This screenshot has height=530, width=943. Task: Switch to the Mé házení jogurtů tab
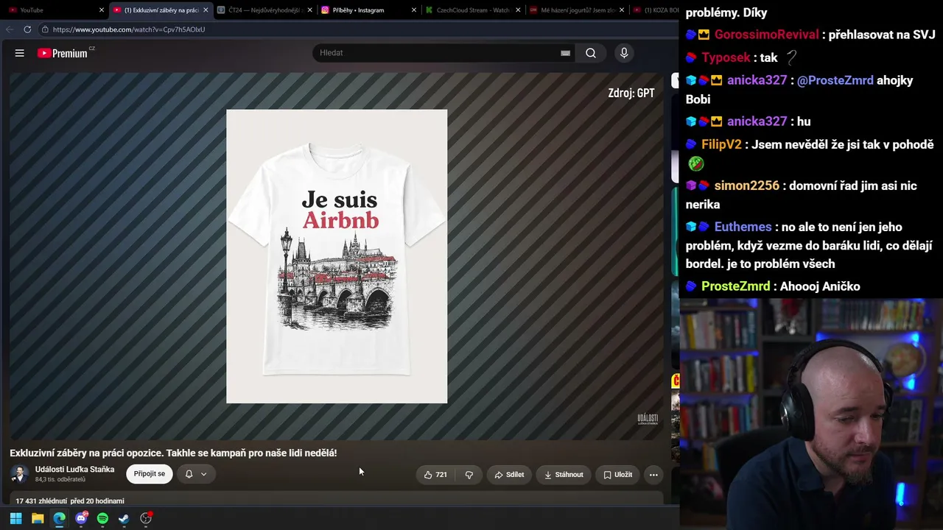(576, 10)
